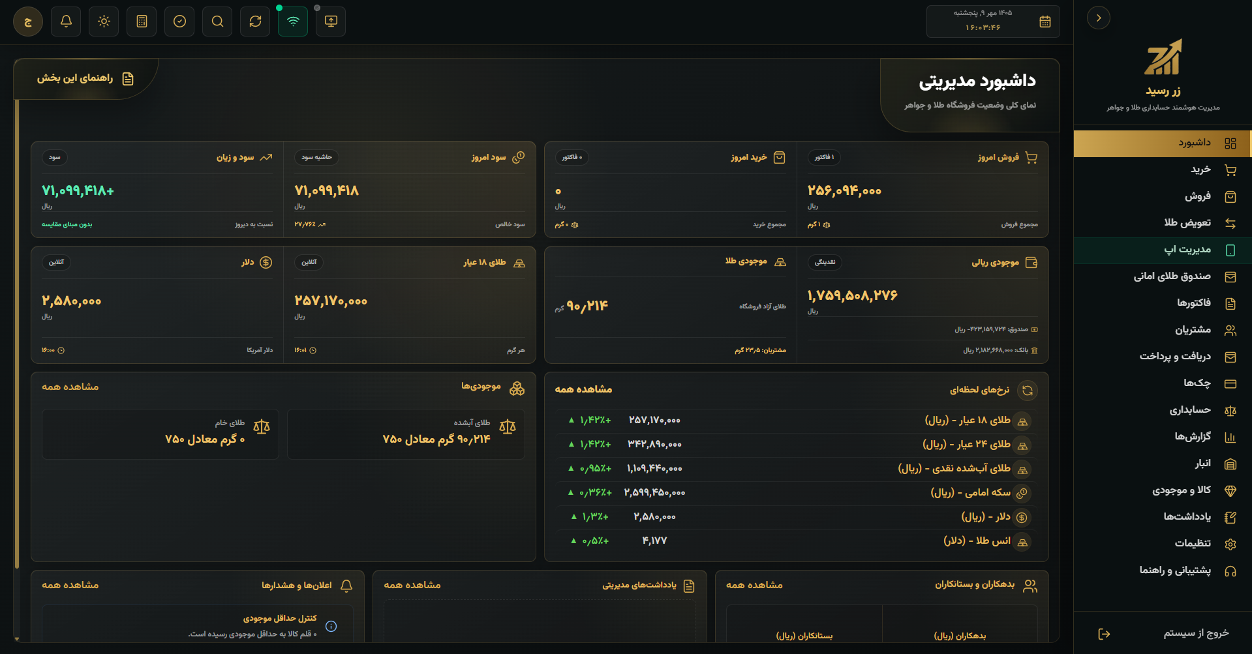The height and width of the screenshot is (654, 1252).
Task: Click مشاهده همه in اعلان‌ها و هشدارها panel
Action: [x=70, y=586]
